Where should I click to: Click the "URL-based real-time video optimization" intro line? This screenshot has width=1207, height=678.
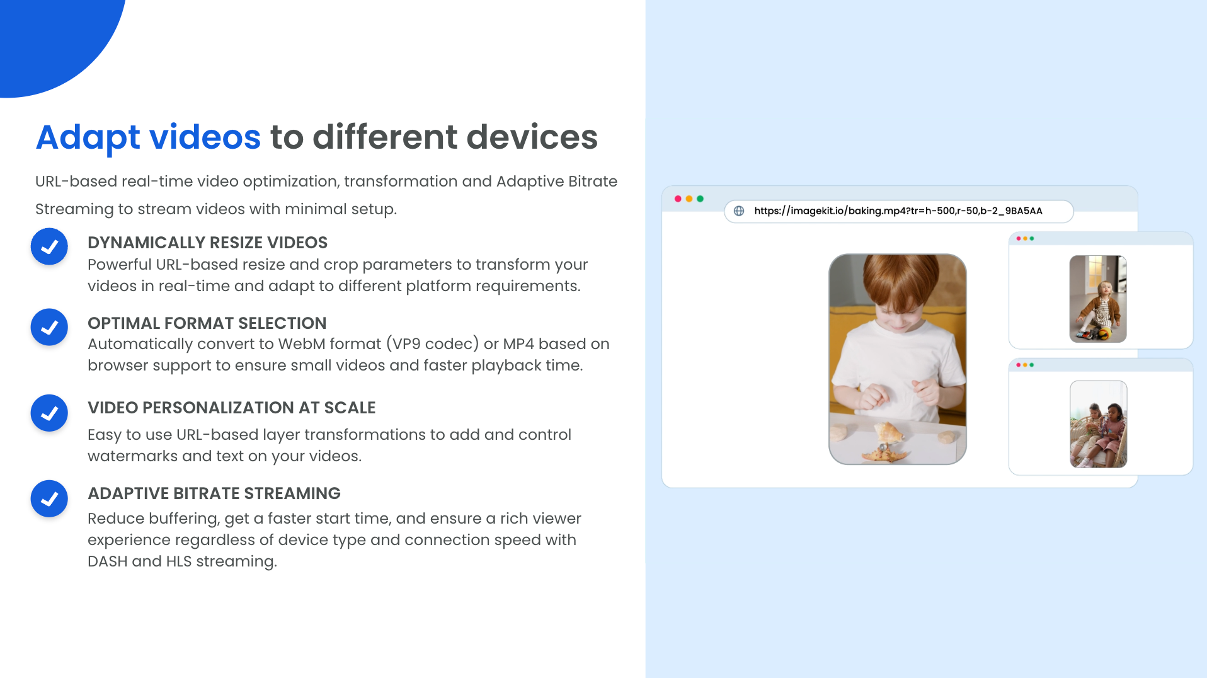click(326, 181)
